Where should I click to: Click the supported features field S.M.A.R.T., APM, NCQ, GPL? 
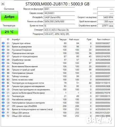pos(79,34)
